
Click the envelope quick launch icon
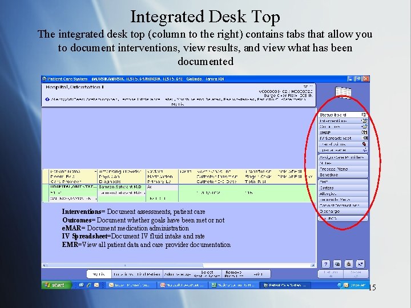[96, 285]
